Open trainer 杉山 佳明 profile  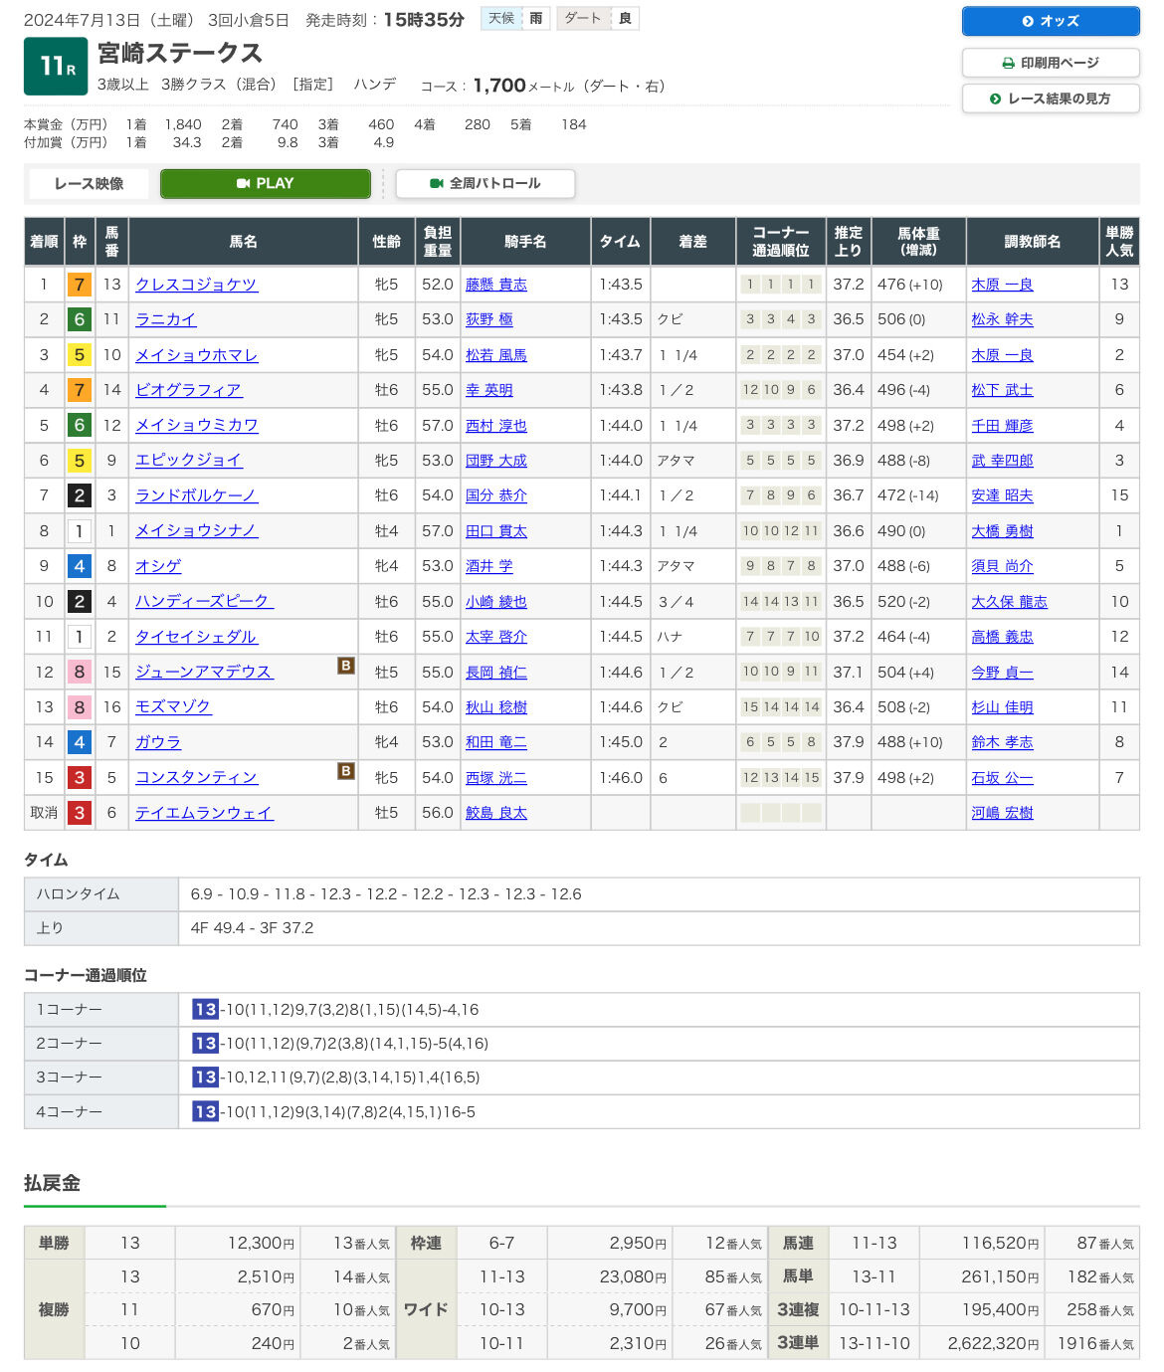click(x=1002, y=707)
